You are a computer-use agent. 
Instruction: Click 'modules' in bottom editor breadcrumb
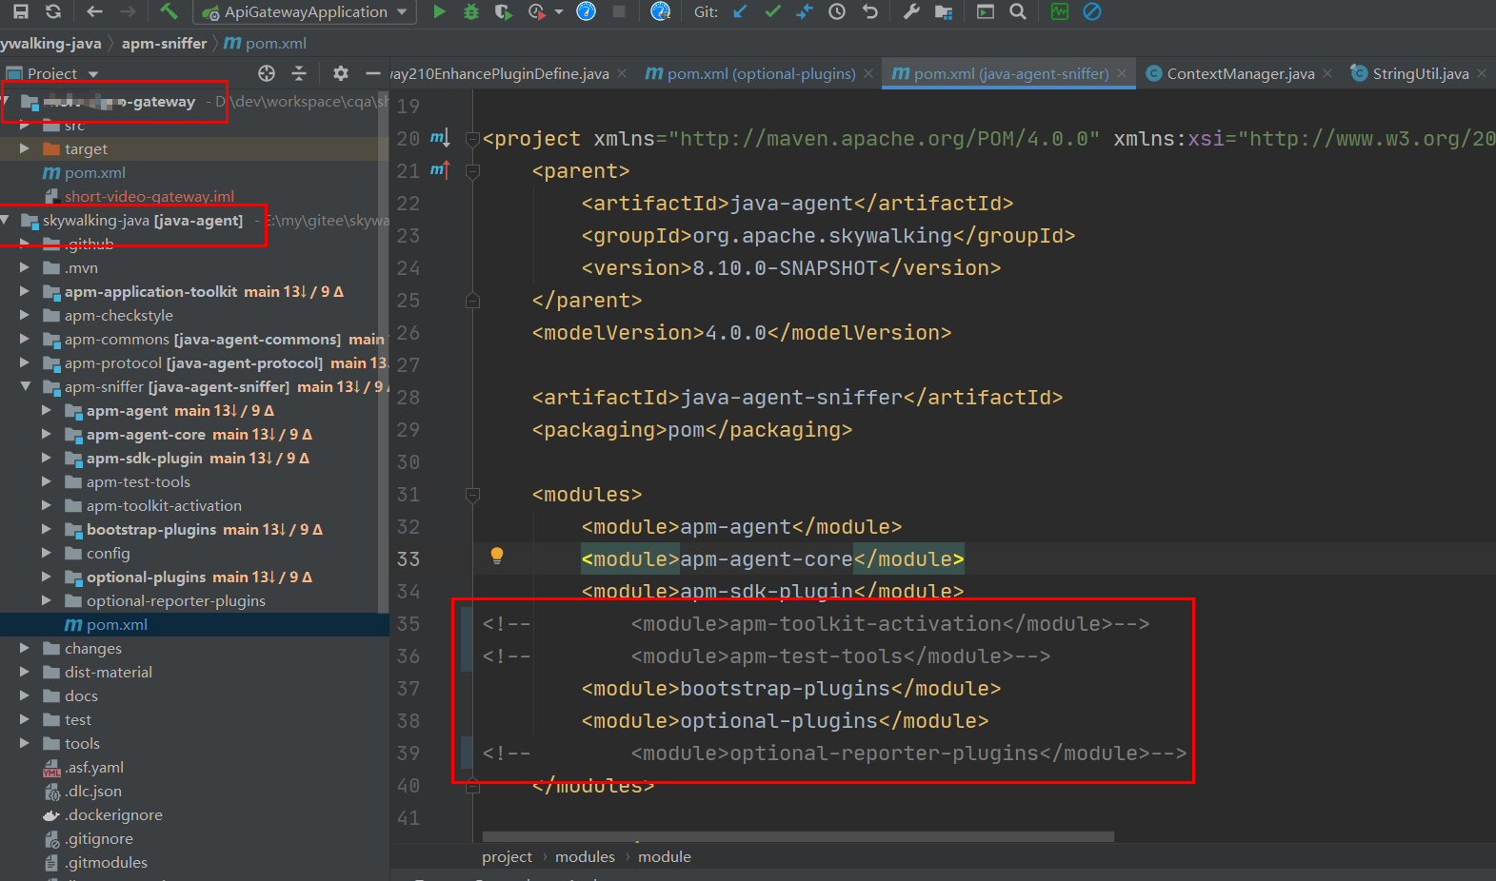coord(585,856)
